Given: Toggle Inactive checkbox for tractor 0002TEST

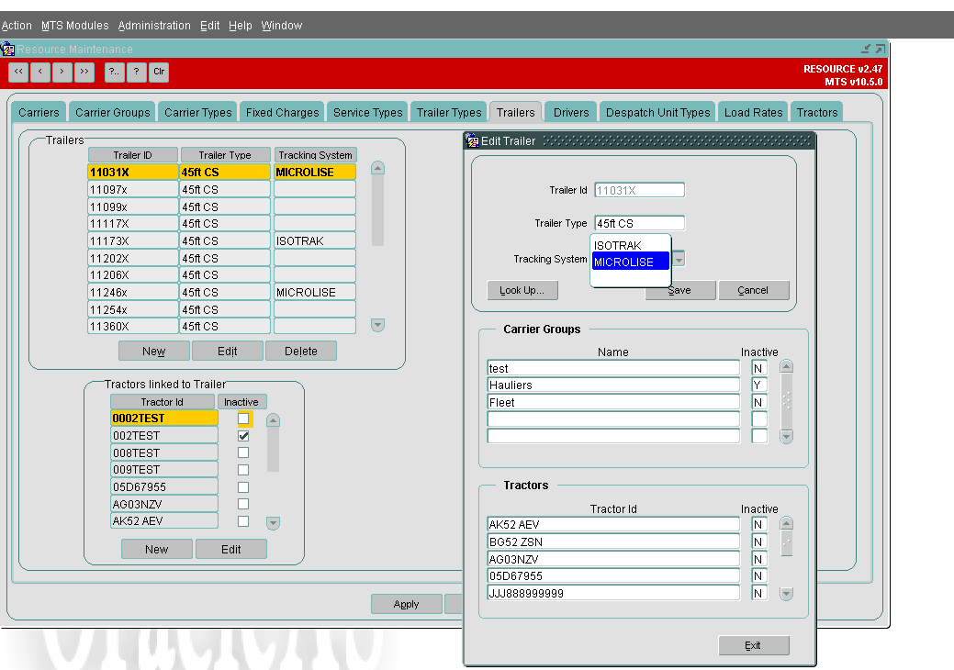Looking at the screenshot, I should click(243, 419).
